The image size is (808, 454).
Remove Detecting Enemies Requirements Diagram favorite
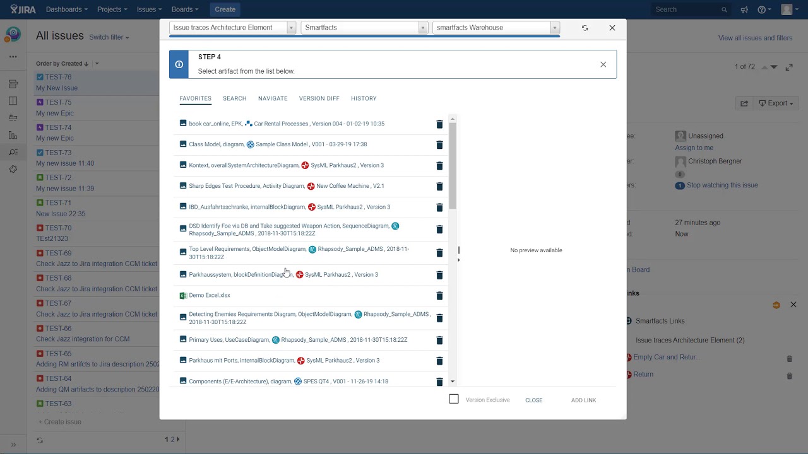(439, 318)
